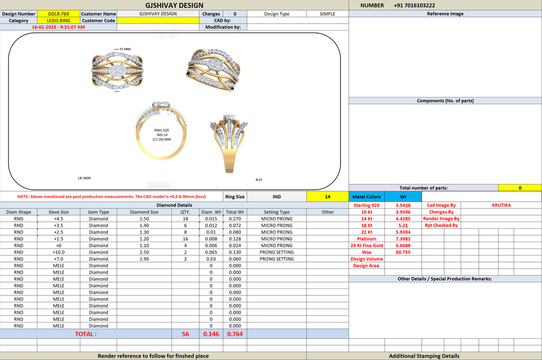Screen dimensions: 542x360
Task: Click the Design Volume label
Action: (367, 259)
